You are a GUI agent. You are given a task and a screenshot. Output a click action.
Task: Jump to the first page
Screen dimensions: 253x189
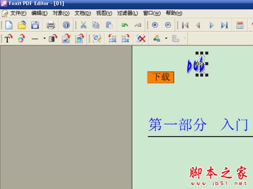185,25
